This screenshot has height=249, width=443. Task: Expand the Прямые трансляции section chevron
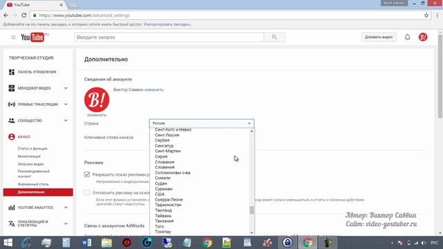[66, 104]
